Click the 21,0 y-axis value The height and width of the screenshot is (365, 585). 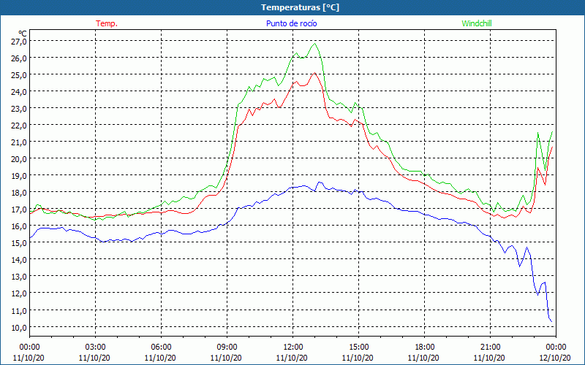click(19, 142)
